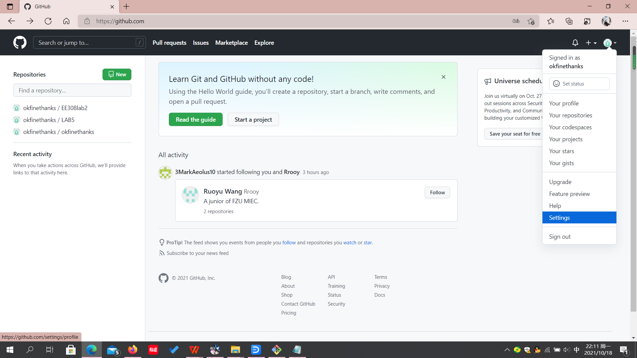Expand the plus create-new dropdown
Screen dimensions: 637x358
click(591, 43)
